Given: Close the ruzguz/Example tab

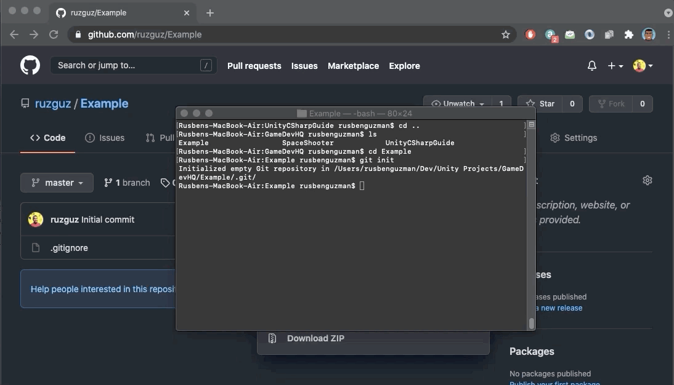Looking at the screenshot, I should click(x=187, y=13).
